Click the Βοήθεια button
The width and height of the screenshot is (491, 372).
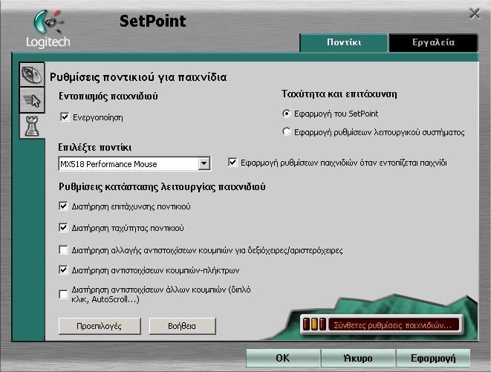[x=182, y=326]
